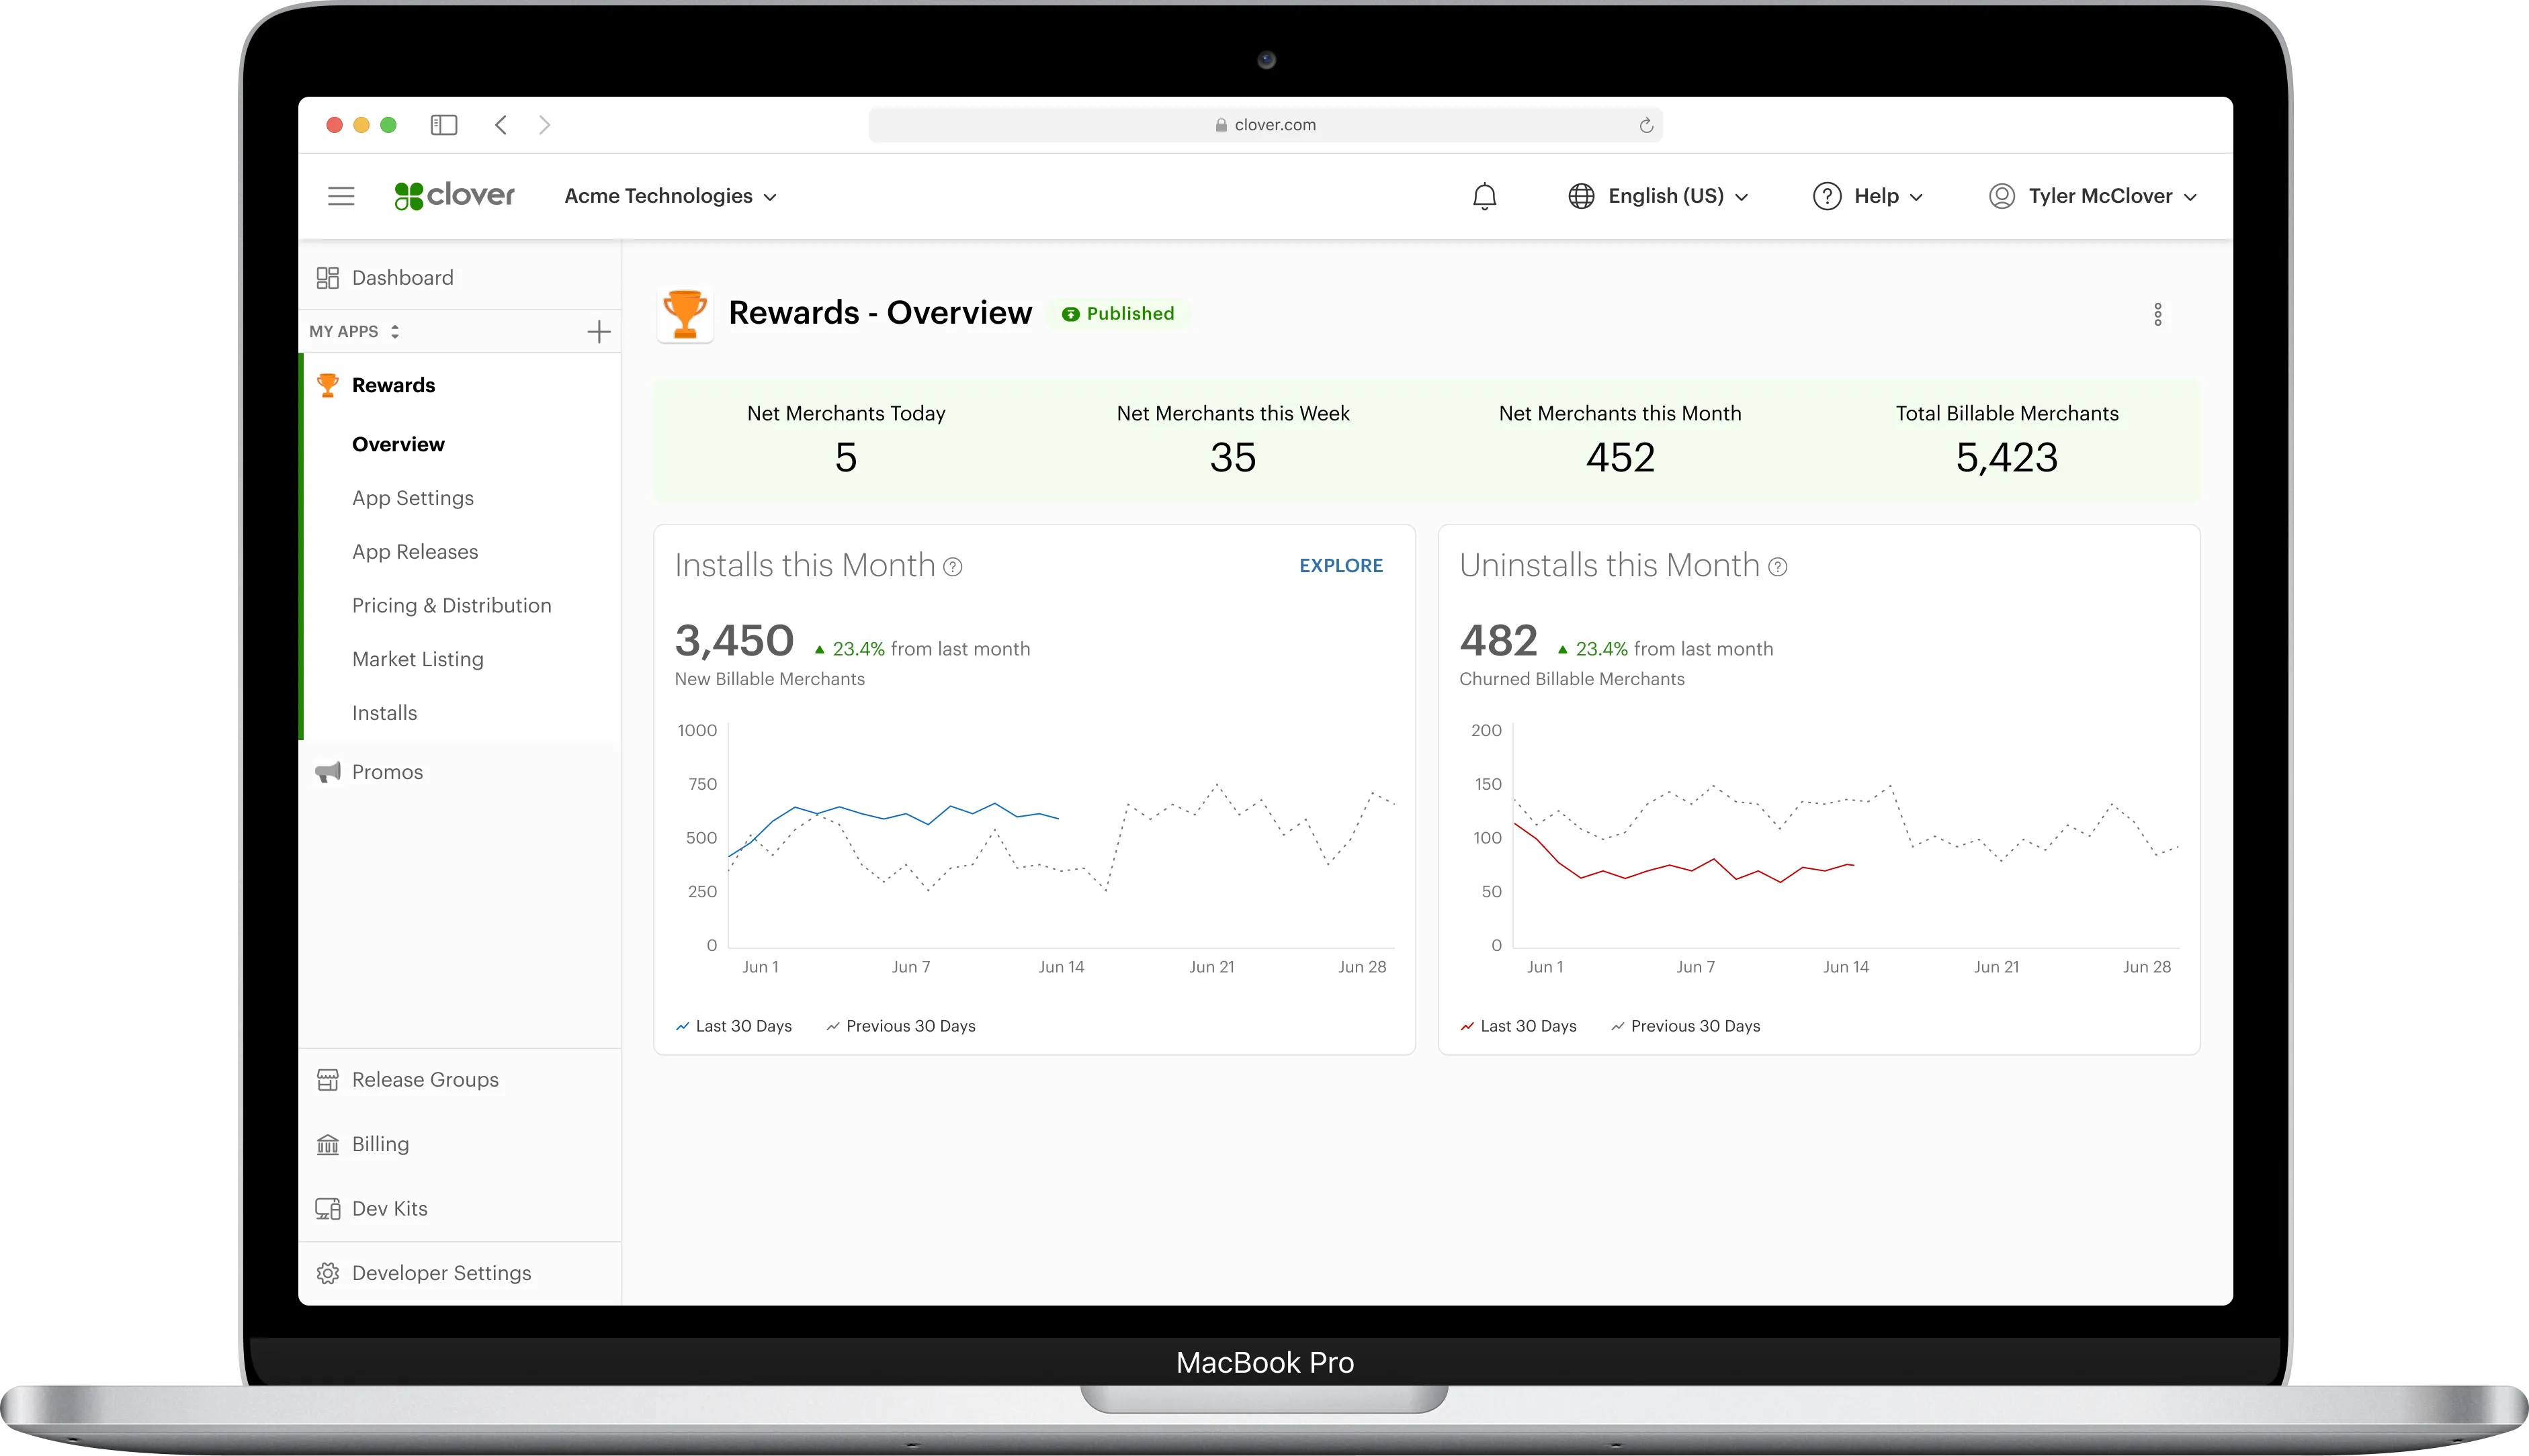The width and height of the screenshot is (2529, 1456).
Task: Open the three-dot more options menu
Action: (x=2157, y=315)
